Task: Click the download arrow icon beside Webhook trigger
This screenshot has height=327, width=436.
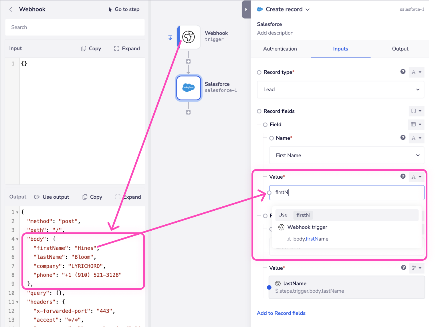Action: click(170, 38)
